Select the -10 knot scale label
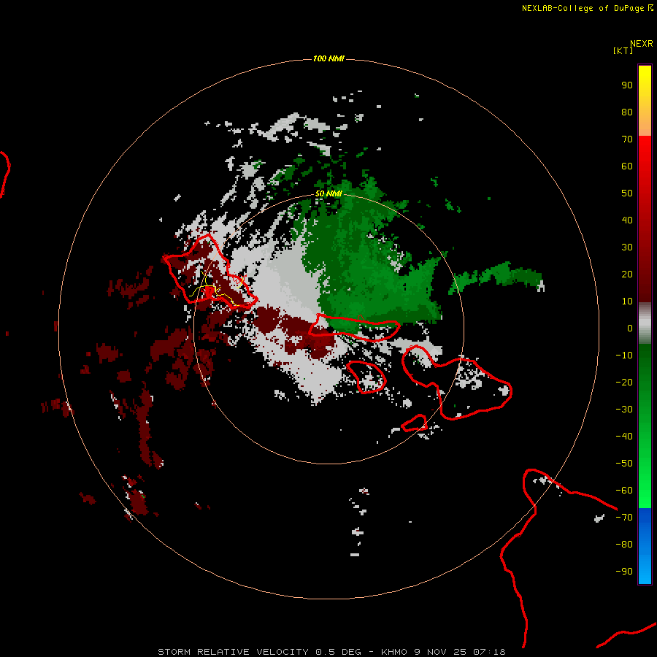This screenshot has width=657, height=657. 624,356
